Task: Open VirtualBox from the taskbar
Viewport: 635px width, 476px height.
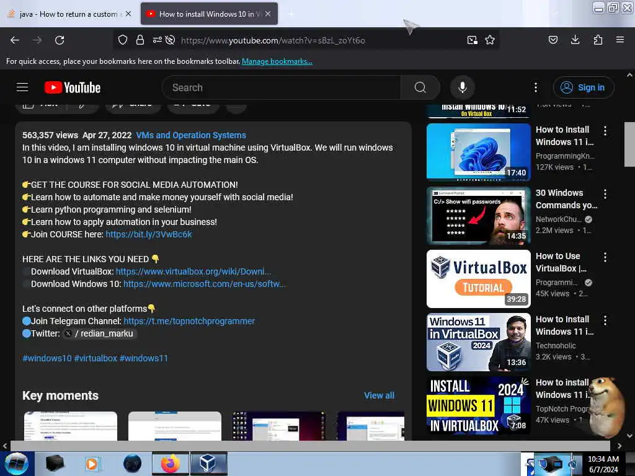Action: 208,464
